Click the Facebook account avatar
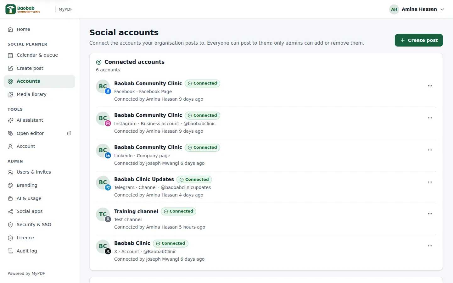 point(103,86)
